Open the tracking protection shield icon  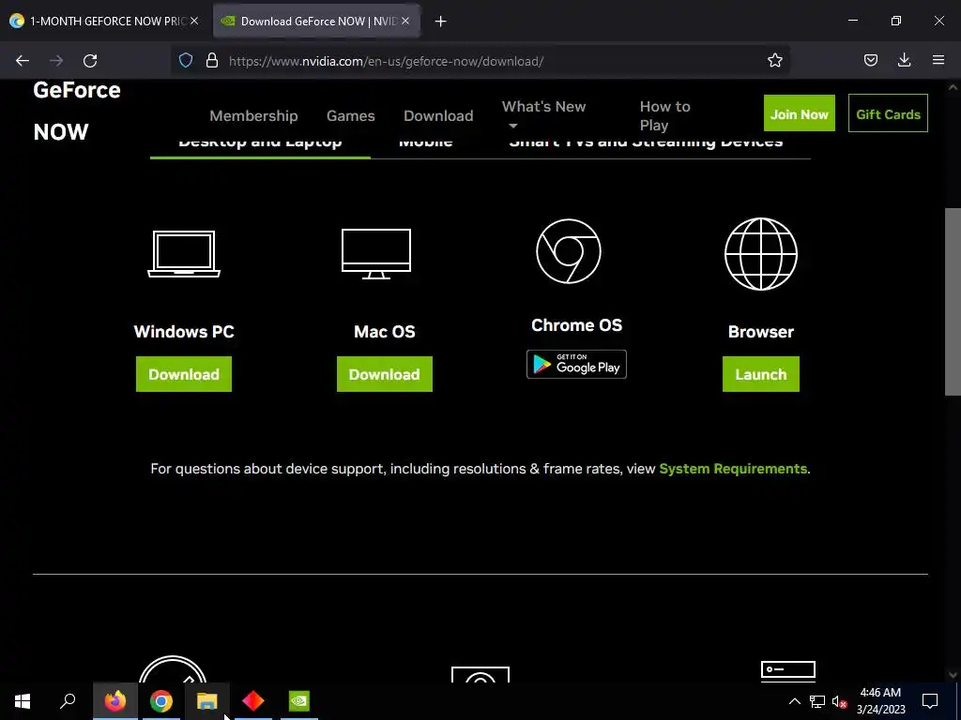[186, 61]
